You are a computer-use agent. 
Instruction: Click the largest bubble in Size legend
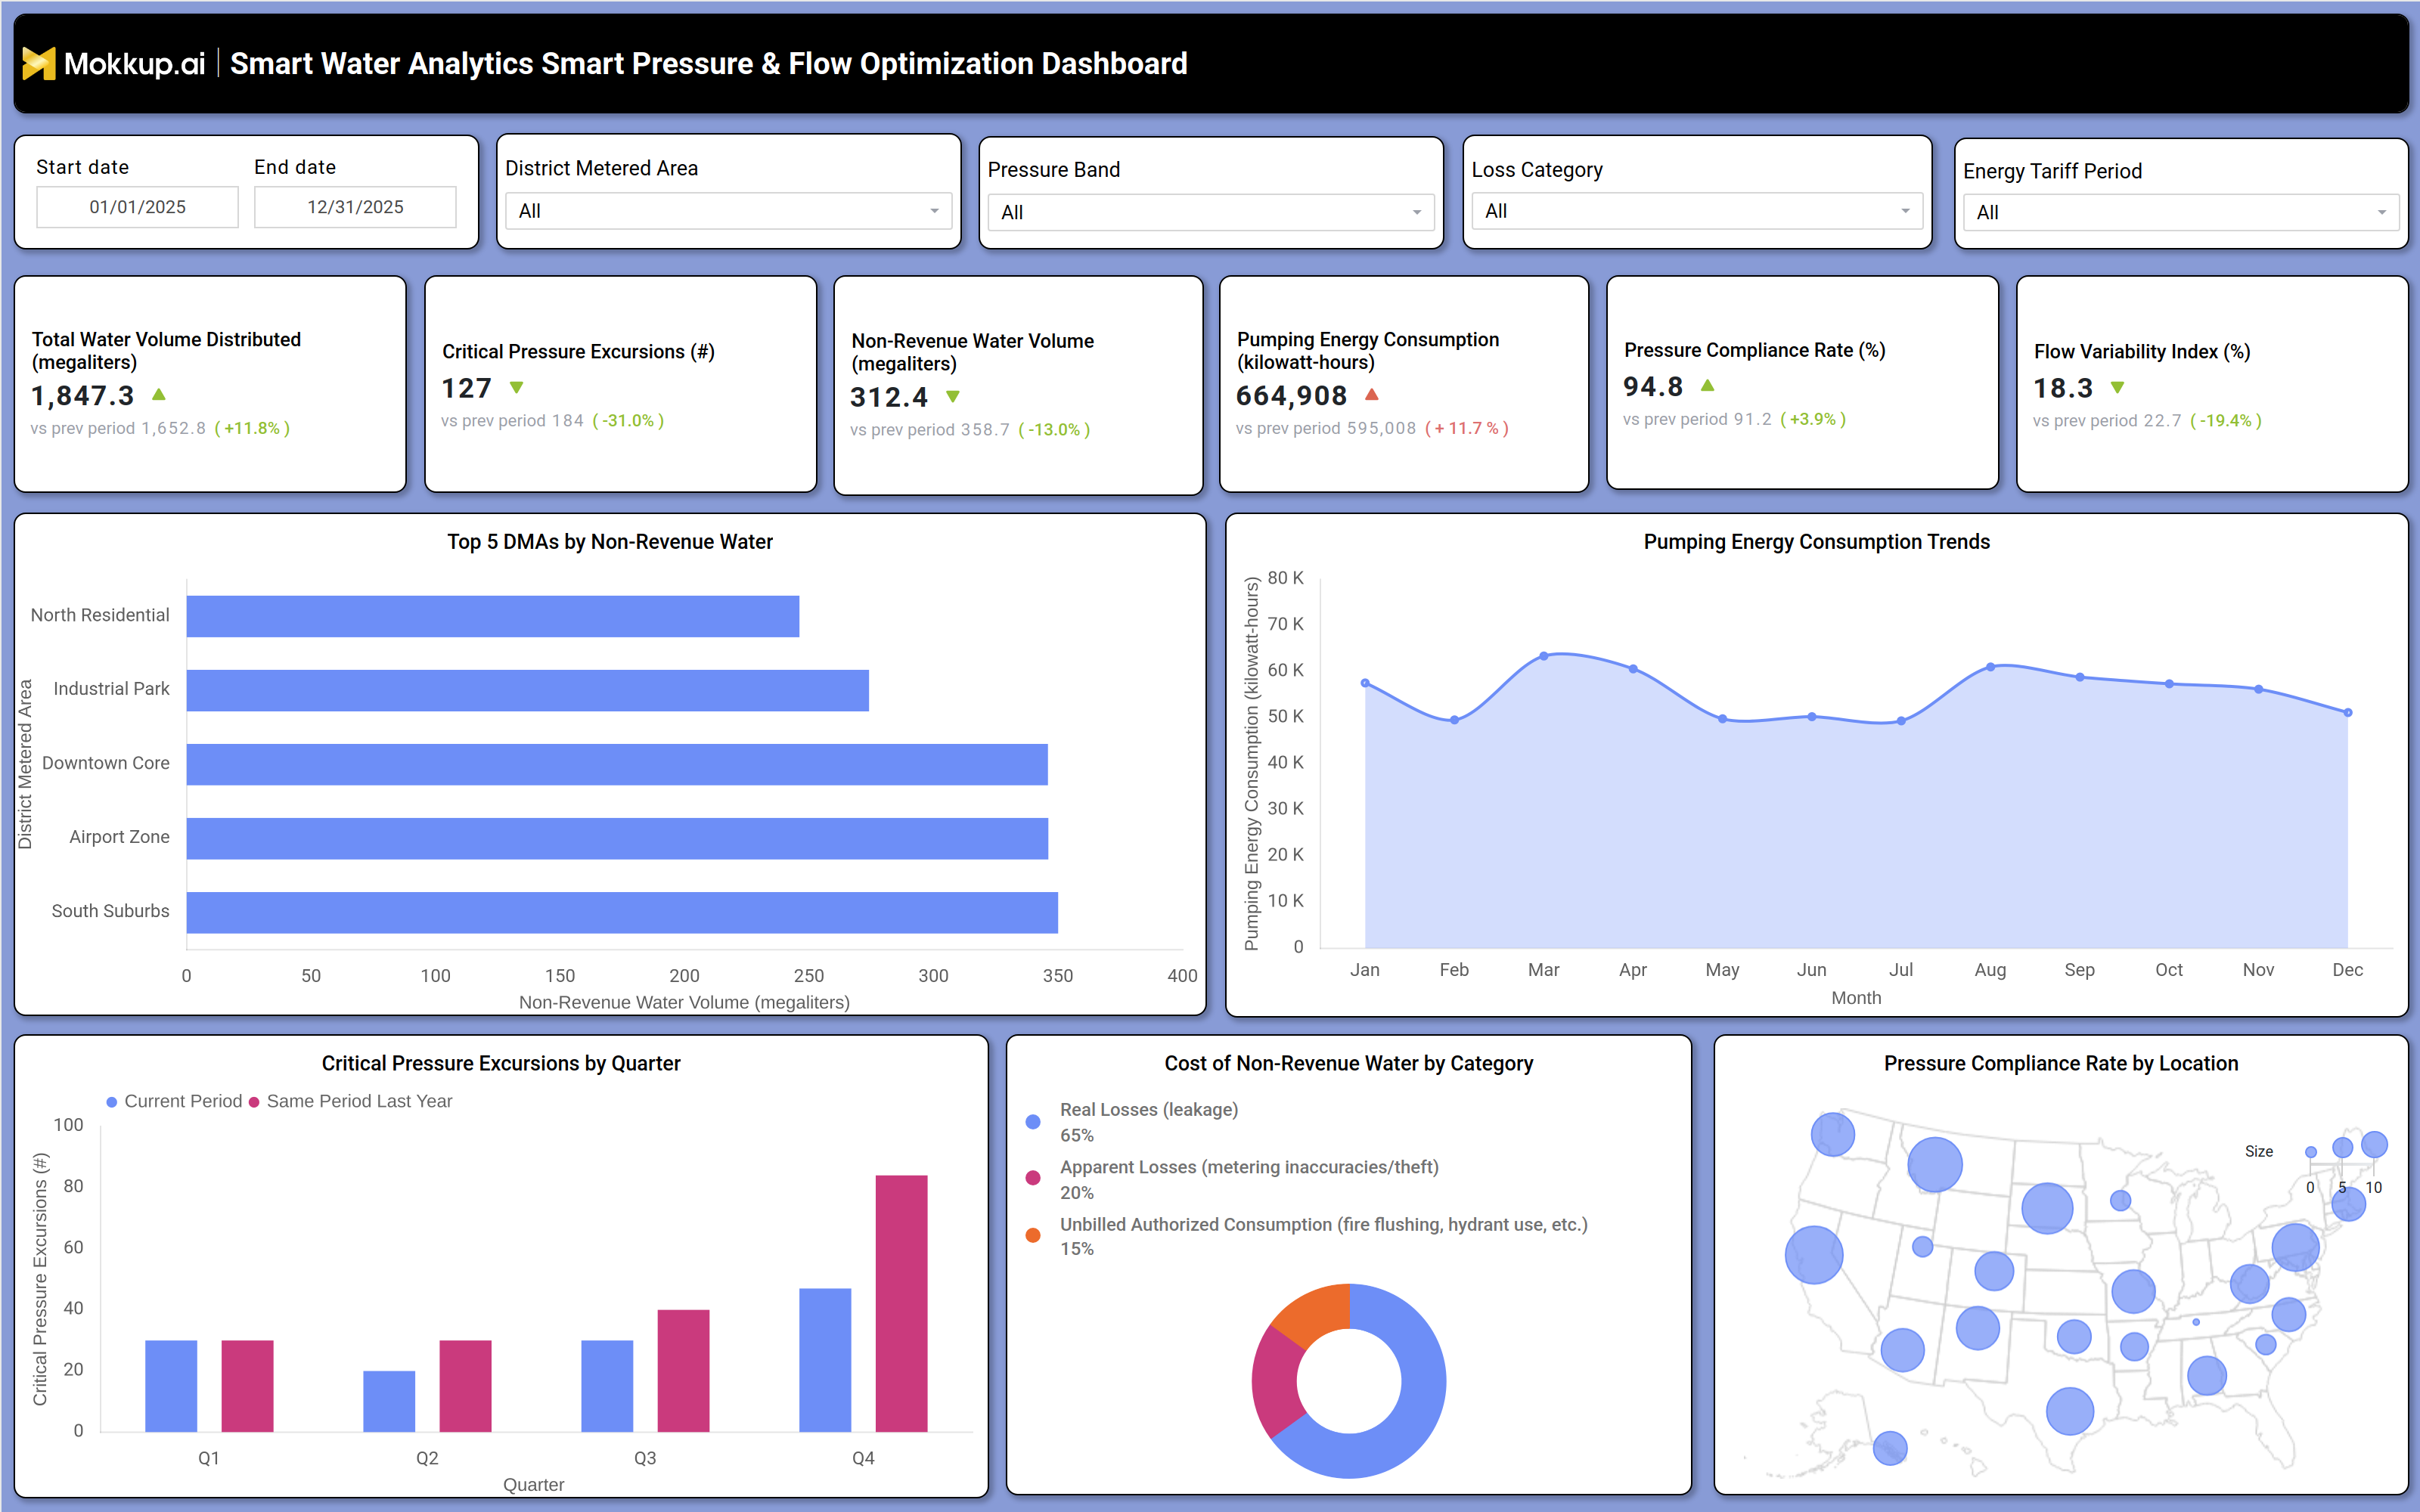pos(2374,1144)
